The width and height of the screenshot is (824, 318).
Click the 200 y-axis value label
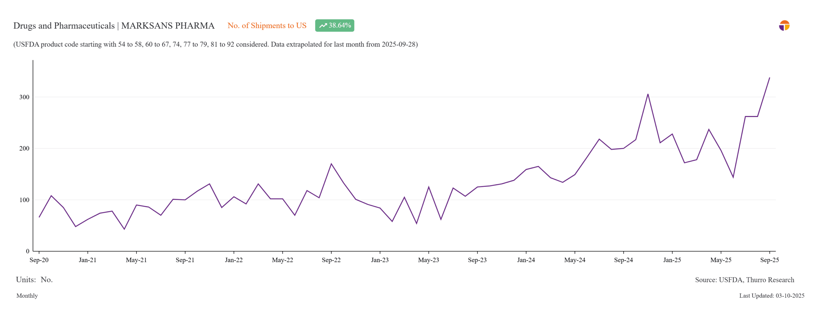click(x=24, y=148)
